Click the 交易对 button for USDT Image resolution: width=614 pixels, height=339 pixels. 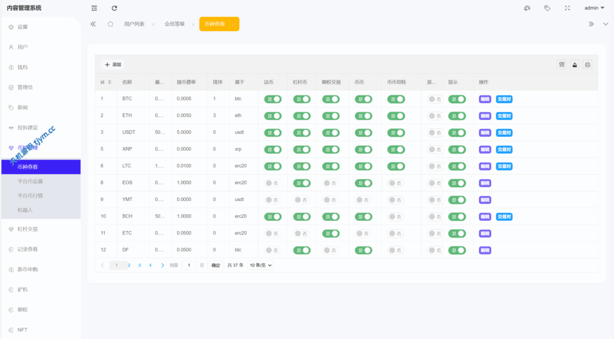[x=504, y=133]
